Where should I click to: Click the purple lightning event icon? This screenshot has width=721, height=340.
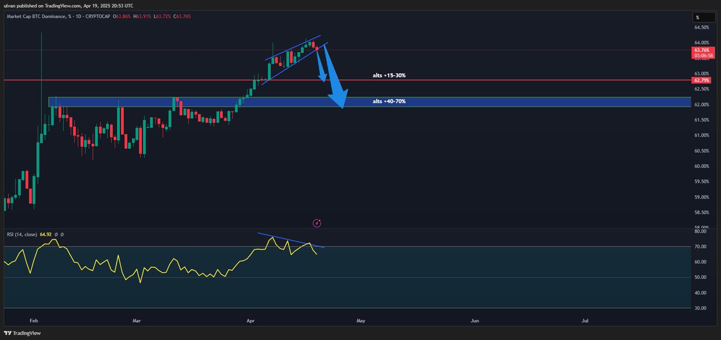click(x=317, y=223)
